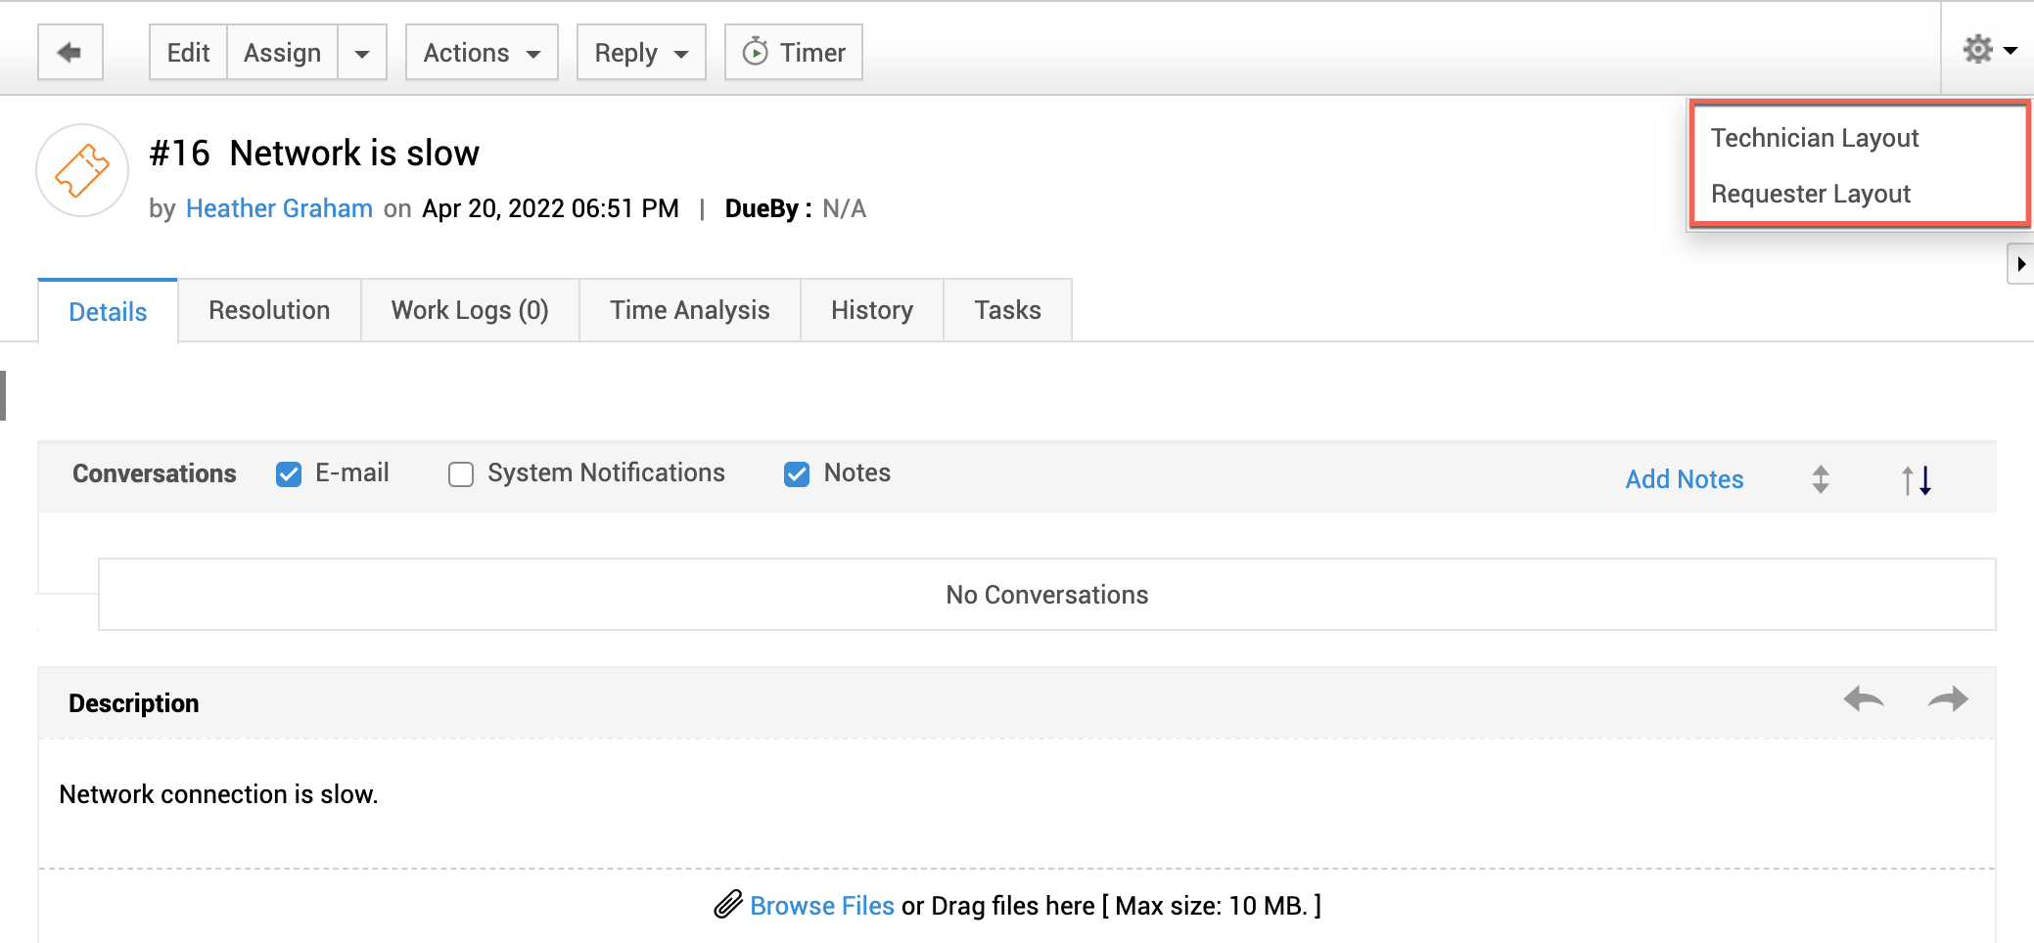Open Heather Graham requester link
Viewport: 2034px width, 943px height.
[279, 208]
